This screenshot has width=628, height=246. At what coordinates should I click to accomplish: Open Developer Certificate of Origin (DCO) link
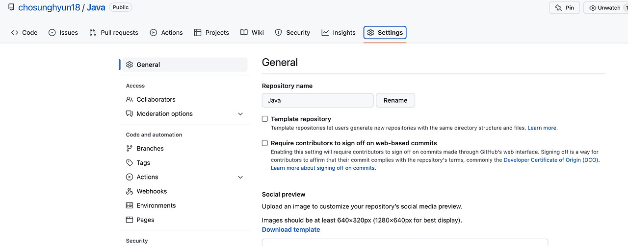[x=551, y=160]
